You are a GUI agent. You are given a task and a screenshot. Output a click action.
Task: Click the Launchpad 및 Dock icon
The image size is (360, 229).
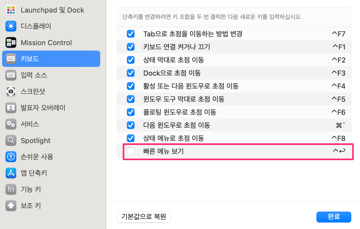tap(11, 10)
